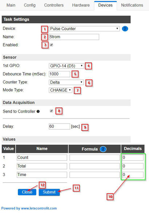149x214 pixels.
Task: Uncheck the Send to Controller checkbox
Action: click(x=51, y=111)
